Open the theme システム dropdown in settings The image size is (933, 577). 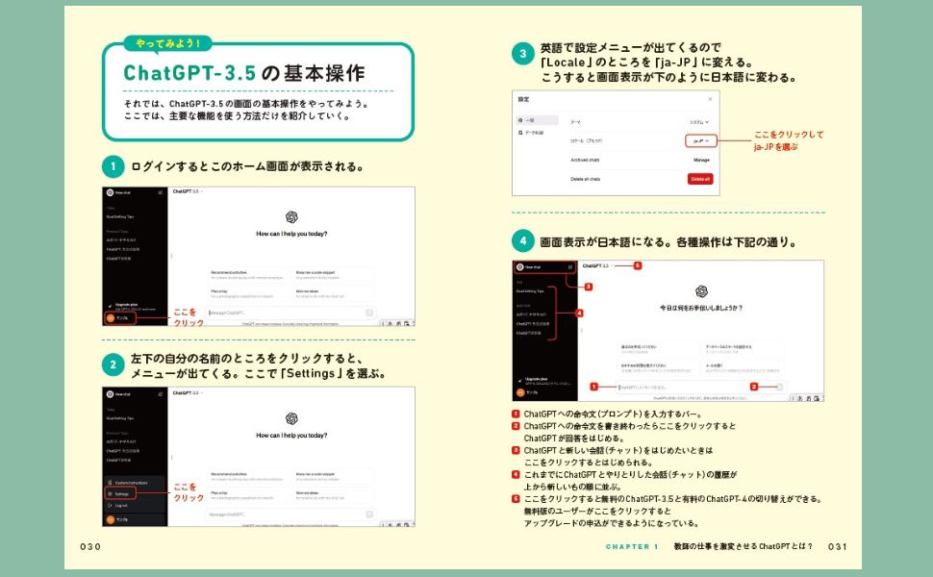coord(700,122)
